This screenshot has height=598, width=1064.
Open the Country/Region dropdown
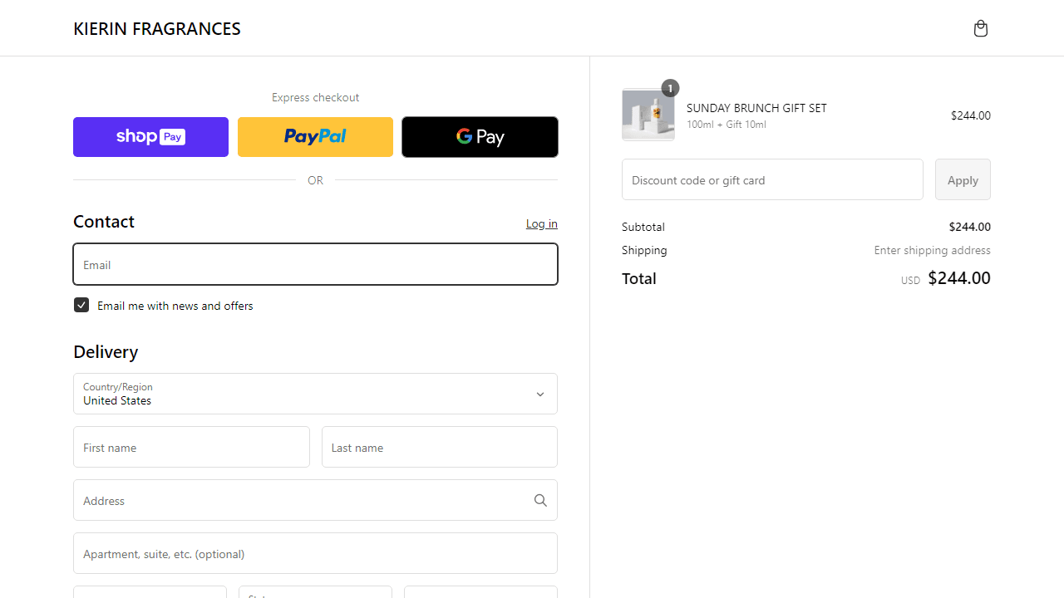tap(315, 394)
